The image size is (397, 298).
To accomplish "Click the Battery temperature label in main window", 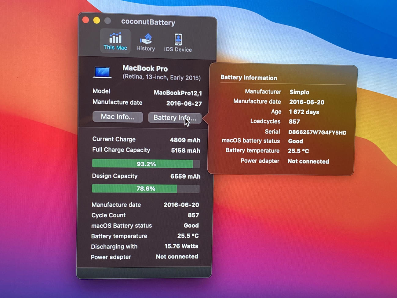I will point(119,236).
